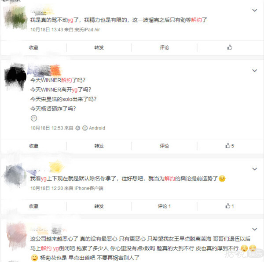Repost the WINNER post via 转发
This screenshot has width=264, height=262.
coord(99,146)
